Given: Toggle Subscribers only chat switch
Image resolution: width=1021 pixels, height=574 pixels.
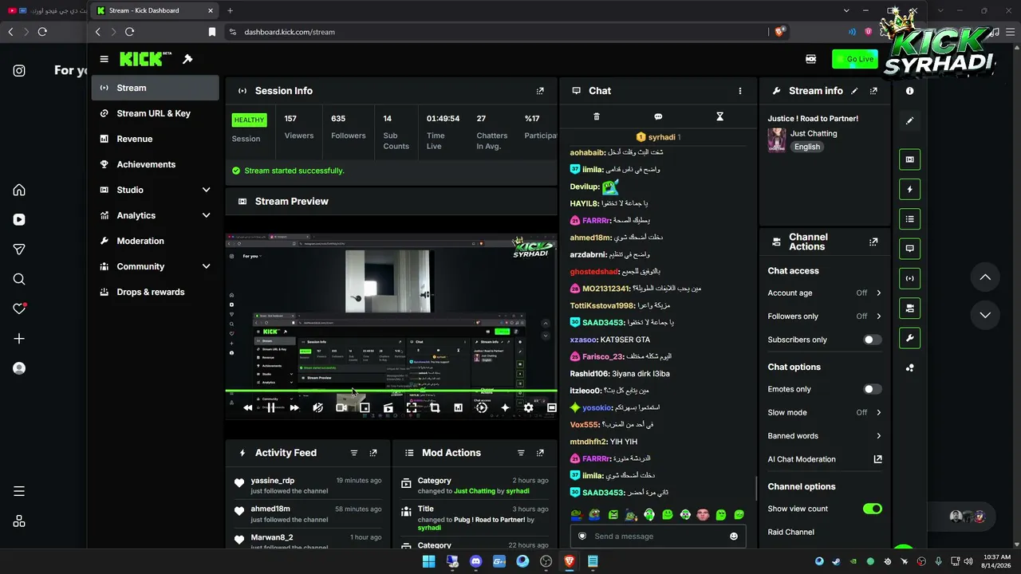Looking at the screenshot, I should [x=873, y=340].
